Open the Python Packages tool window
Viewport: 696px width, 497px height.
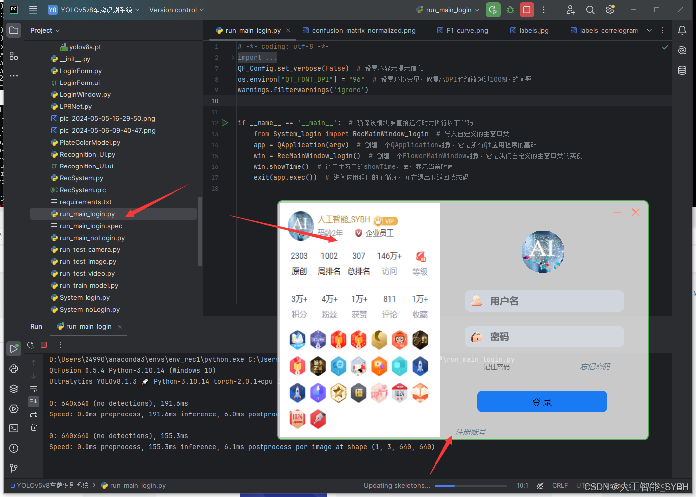[14, 369]
